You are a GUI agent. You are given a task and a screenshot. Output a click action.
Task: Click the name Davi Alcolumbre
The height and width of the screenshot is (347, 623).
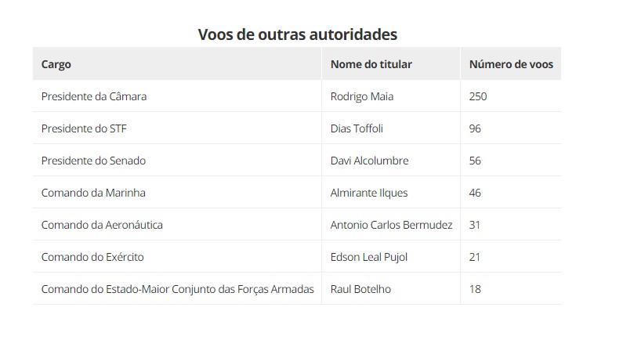coord(370,161)
